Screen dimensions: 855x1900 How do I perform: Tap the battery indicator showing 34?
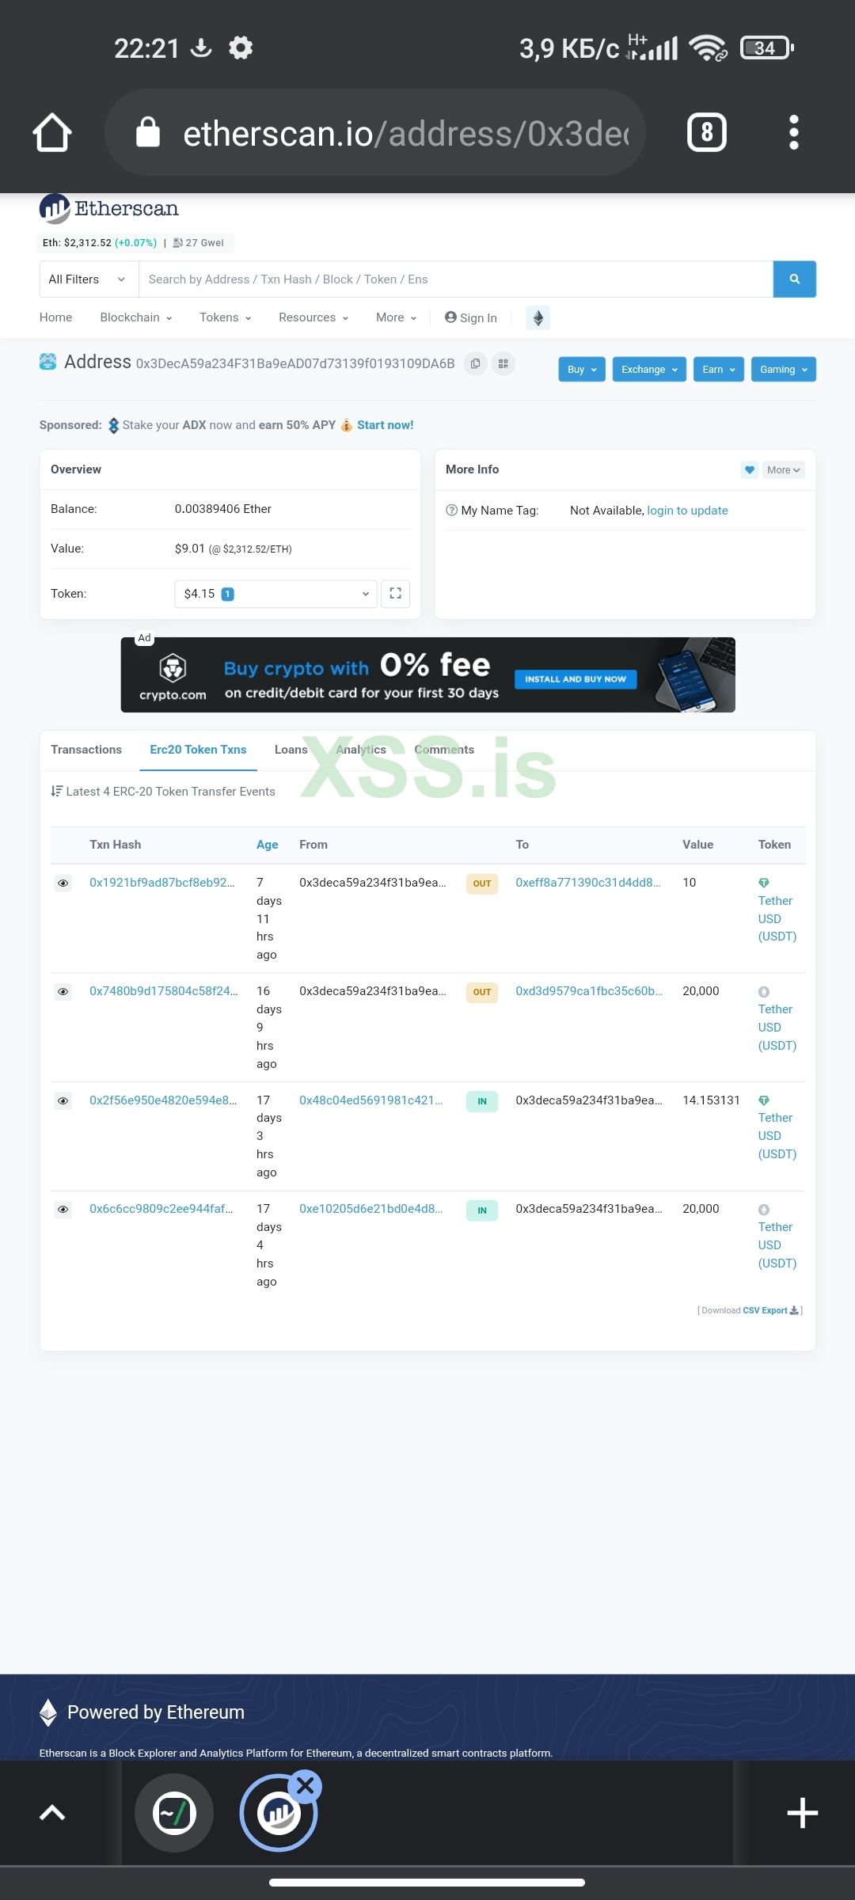pyautogui.click(x=766, y=48)
